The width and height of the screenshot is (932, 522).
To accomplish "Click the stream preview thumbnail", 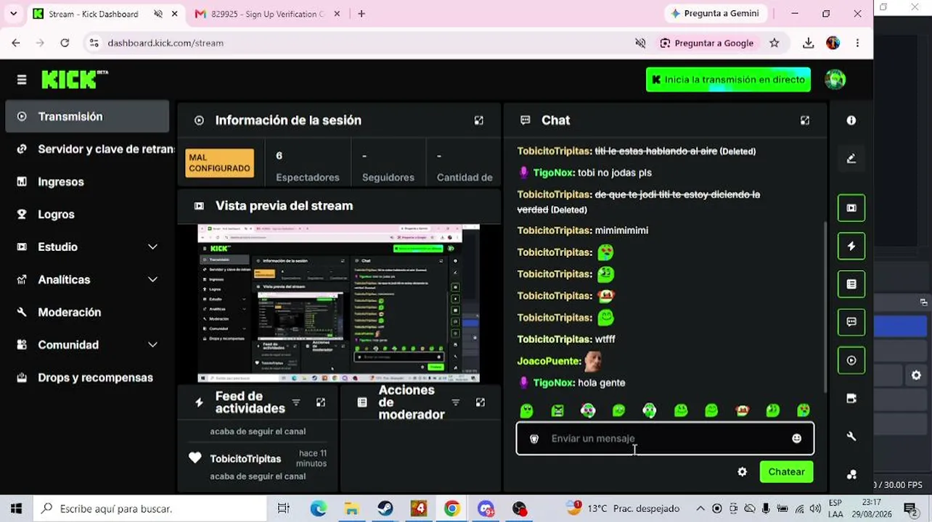I will coord(338,303).
